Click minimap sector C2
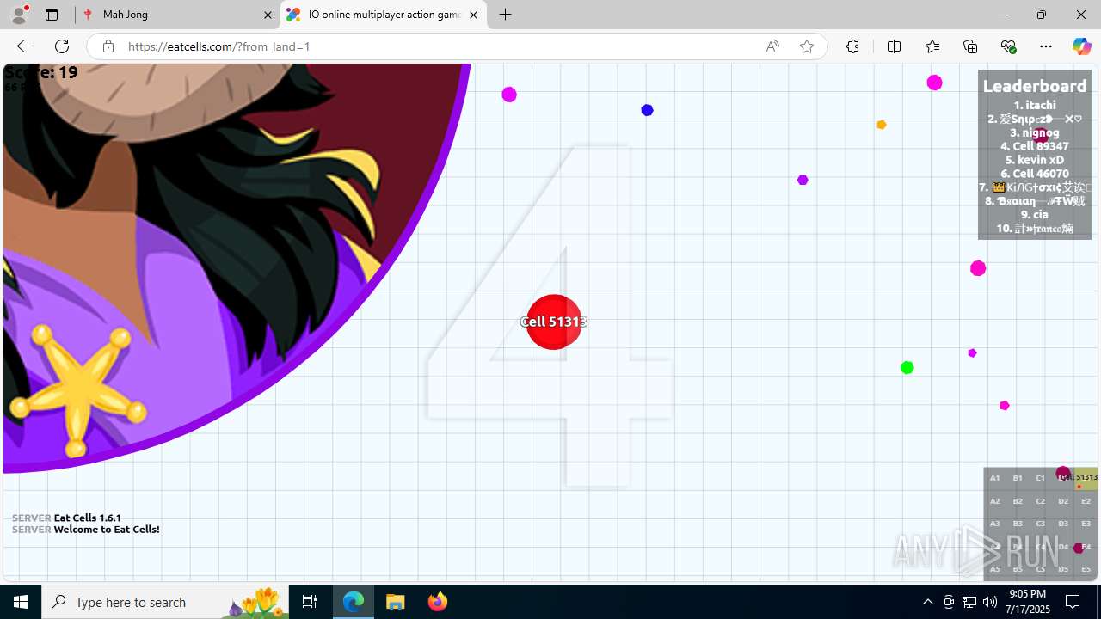 (x=1040, y=501)
